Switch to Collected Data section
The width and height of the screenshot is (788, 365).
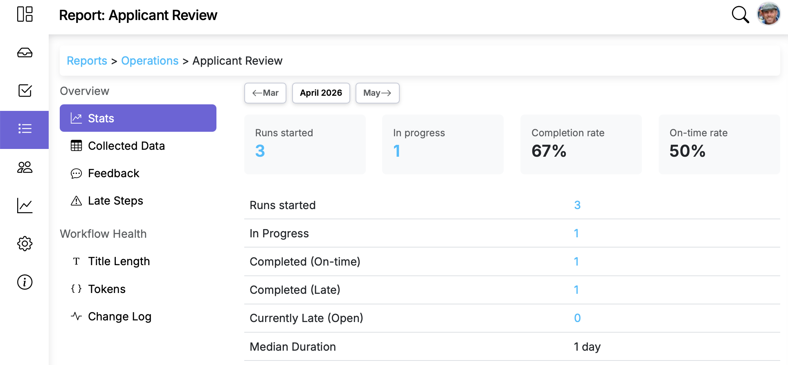(126, 146)
